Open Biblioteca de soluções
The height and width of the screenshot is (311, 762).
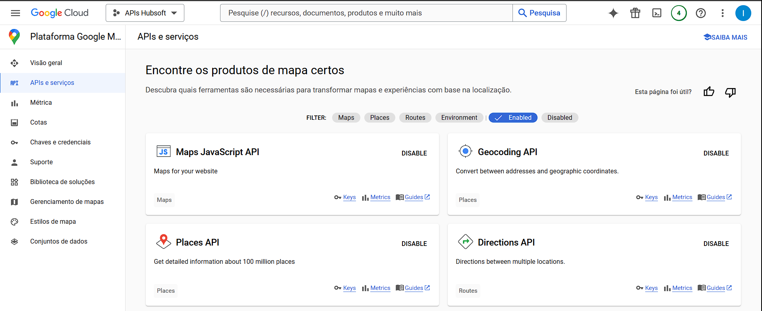click(63, 182)
